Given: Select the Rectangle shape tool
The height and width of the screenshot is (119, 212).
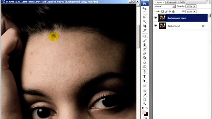Looking at the screenshot, I should [144, 85].
